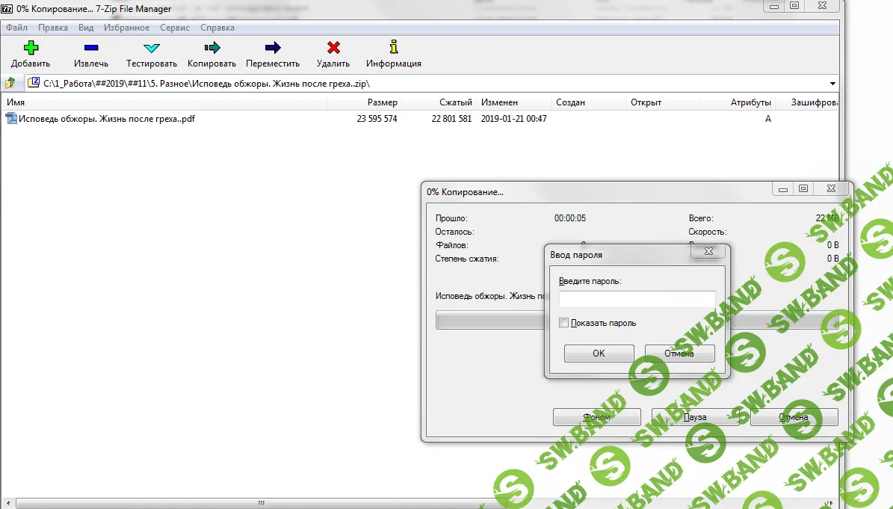The height and width of the screenshot is (509, 893).
Task: Click the up-folder icon beside address bar
Action: point(10,83)
